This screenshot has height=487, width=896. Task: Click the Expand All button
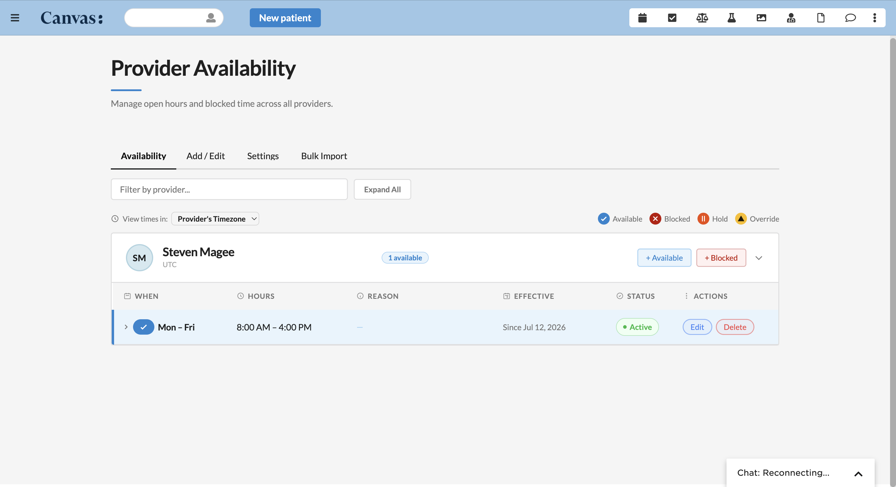[x=382, y=189]
